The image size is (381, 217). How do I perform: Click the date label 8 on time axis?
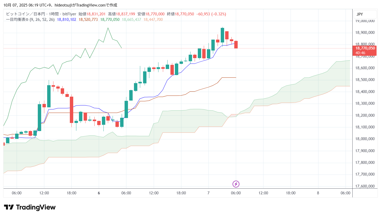(318, 193)
